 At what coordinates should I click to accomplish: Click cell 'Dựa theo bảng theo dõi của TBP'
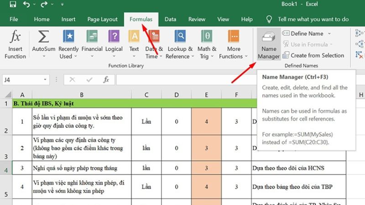[x=299, y=187]
